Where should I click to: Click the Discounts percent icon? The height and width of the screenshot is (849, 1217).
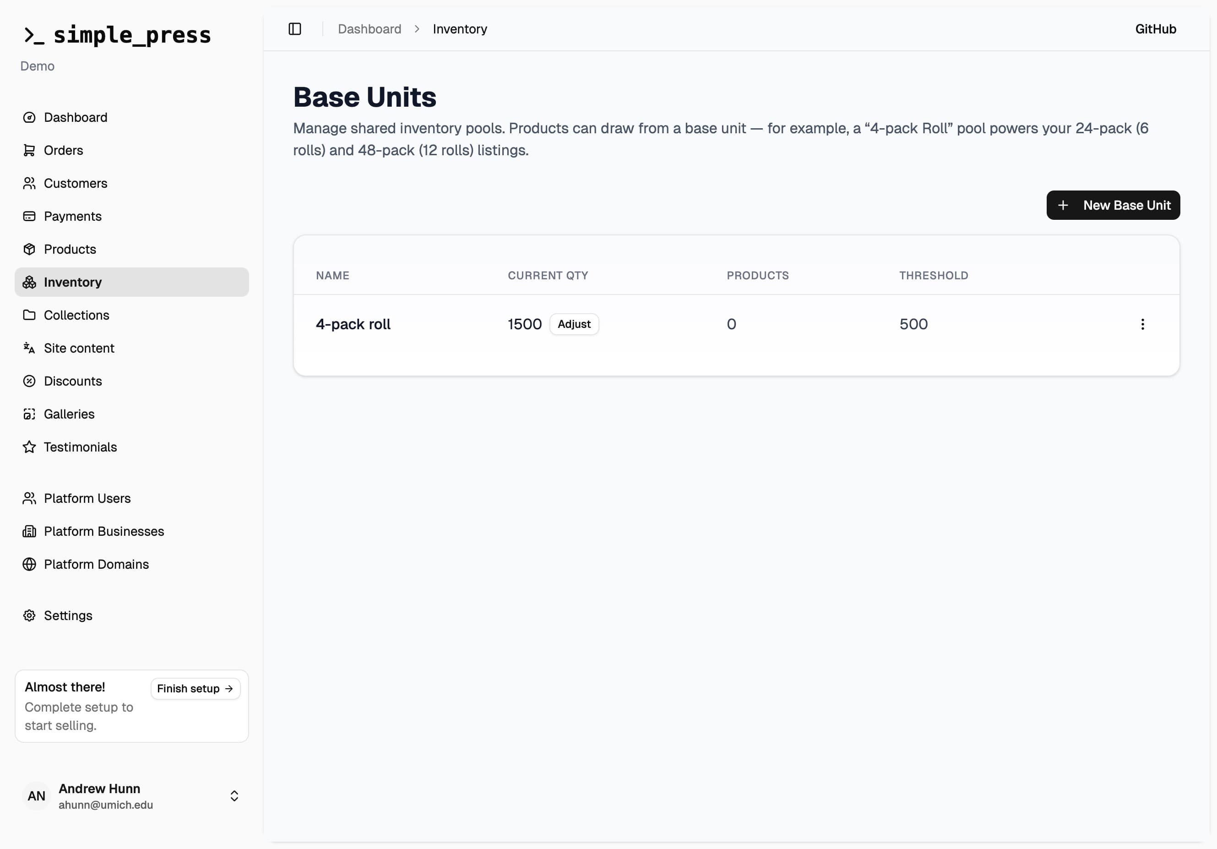pyautogui.click(x=29, y=381)
